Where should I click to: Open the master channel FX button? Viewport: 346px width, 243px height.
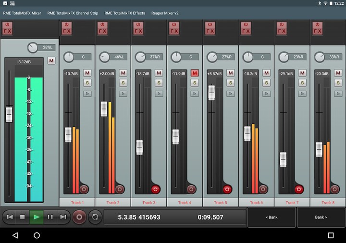tap(8, 28)
